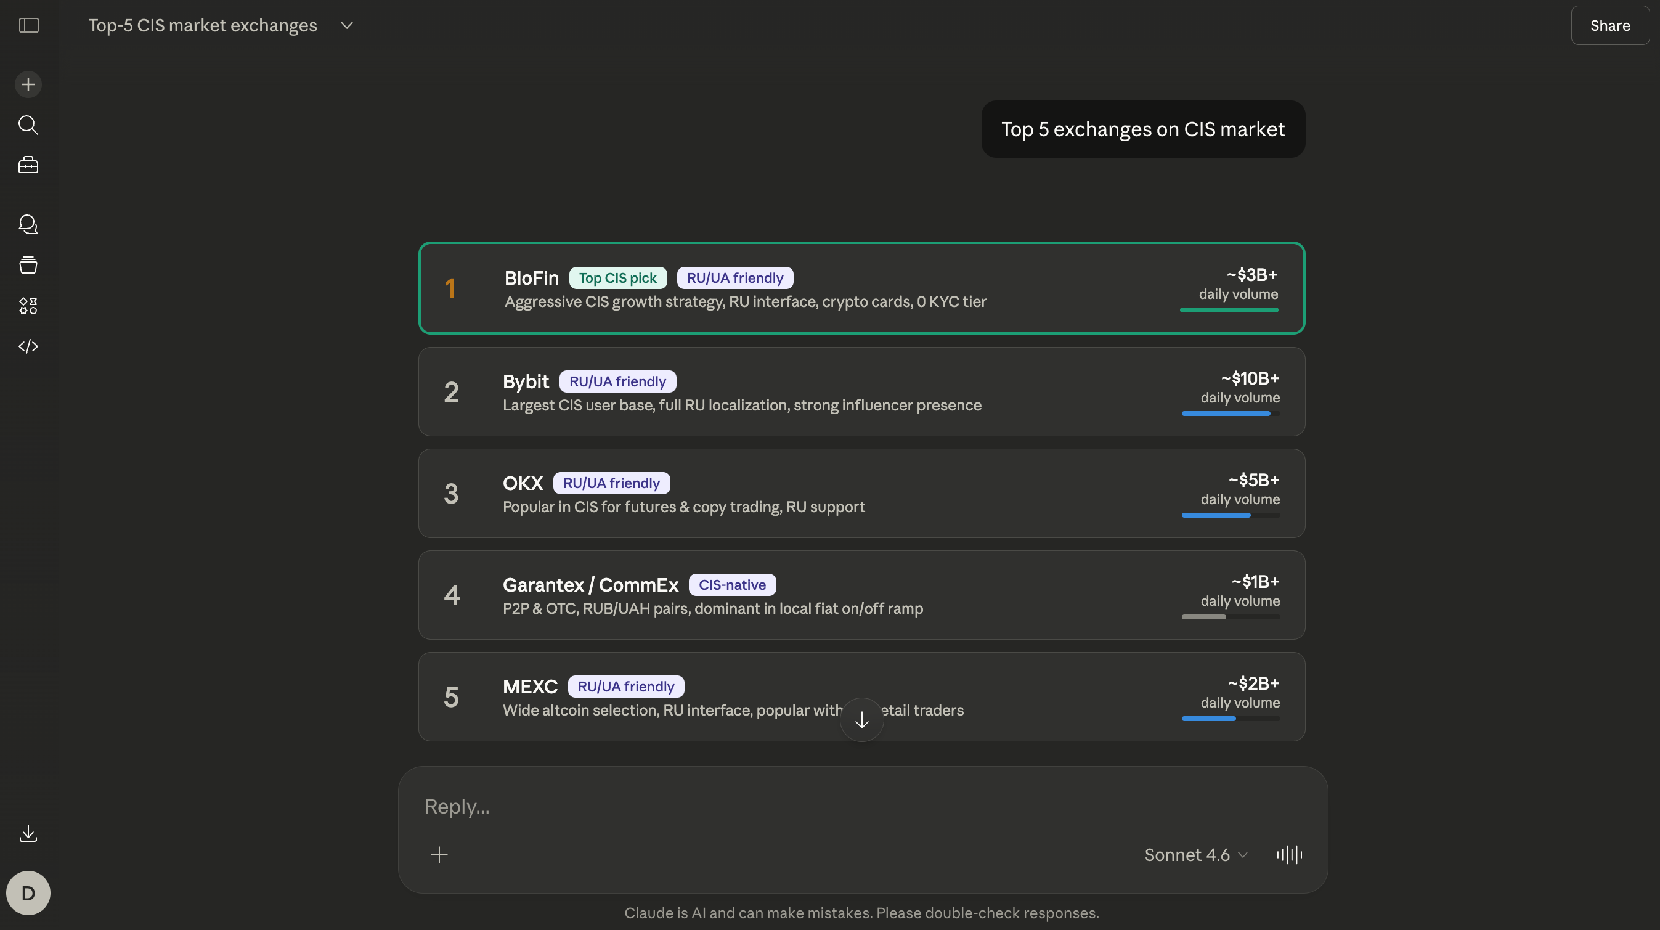Start a new chat with plus icon

[28, 84]
